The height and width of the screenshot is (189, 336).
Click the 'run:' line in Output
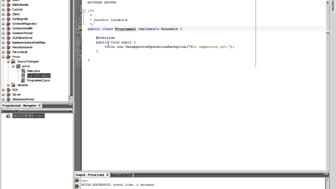tap(85, 181)
